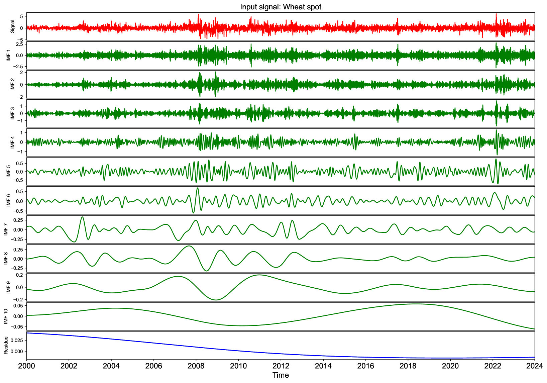Select the IMF 8 subplot panel
Image resolution: width=547 pixels, height=383 pixels.
tap(281, 258)
